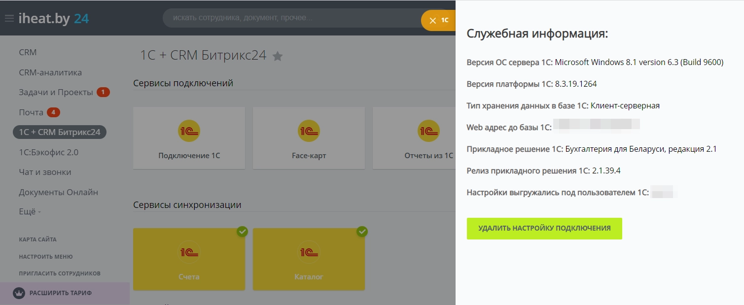Screen dimensions: 744x305
Task: Click the 1C logo in Каталог card
Action: (309, 252)
